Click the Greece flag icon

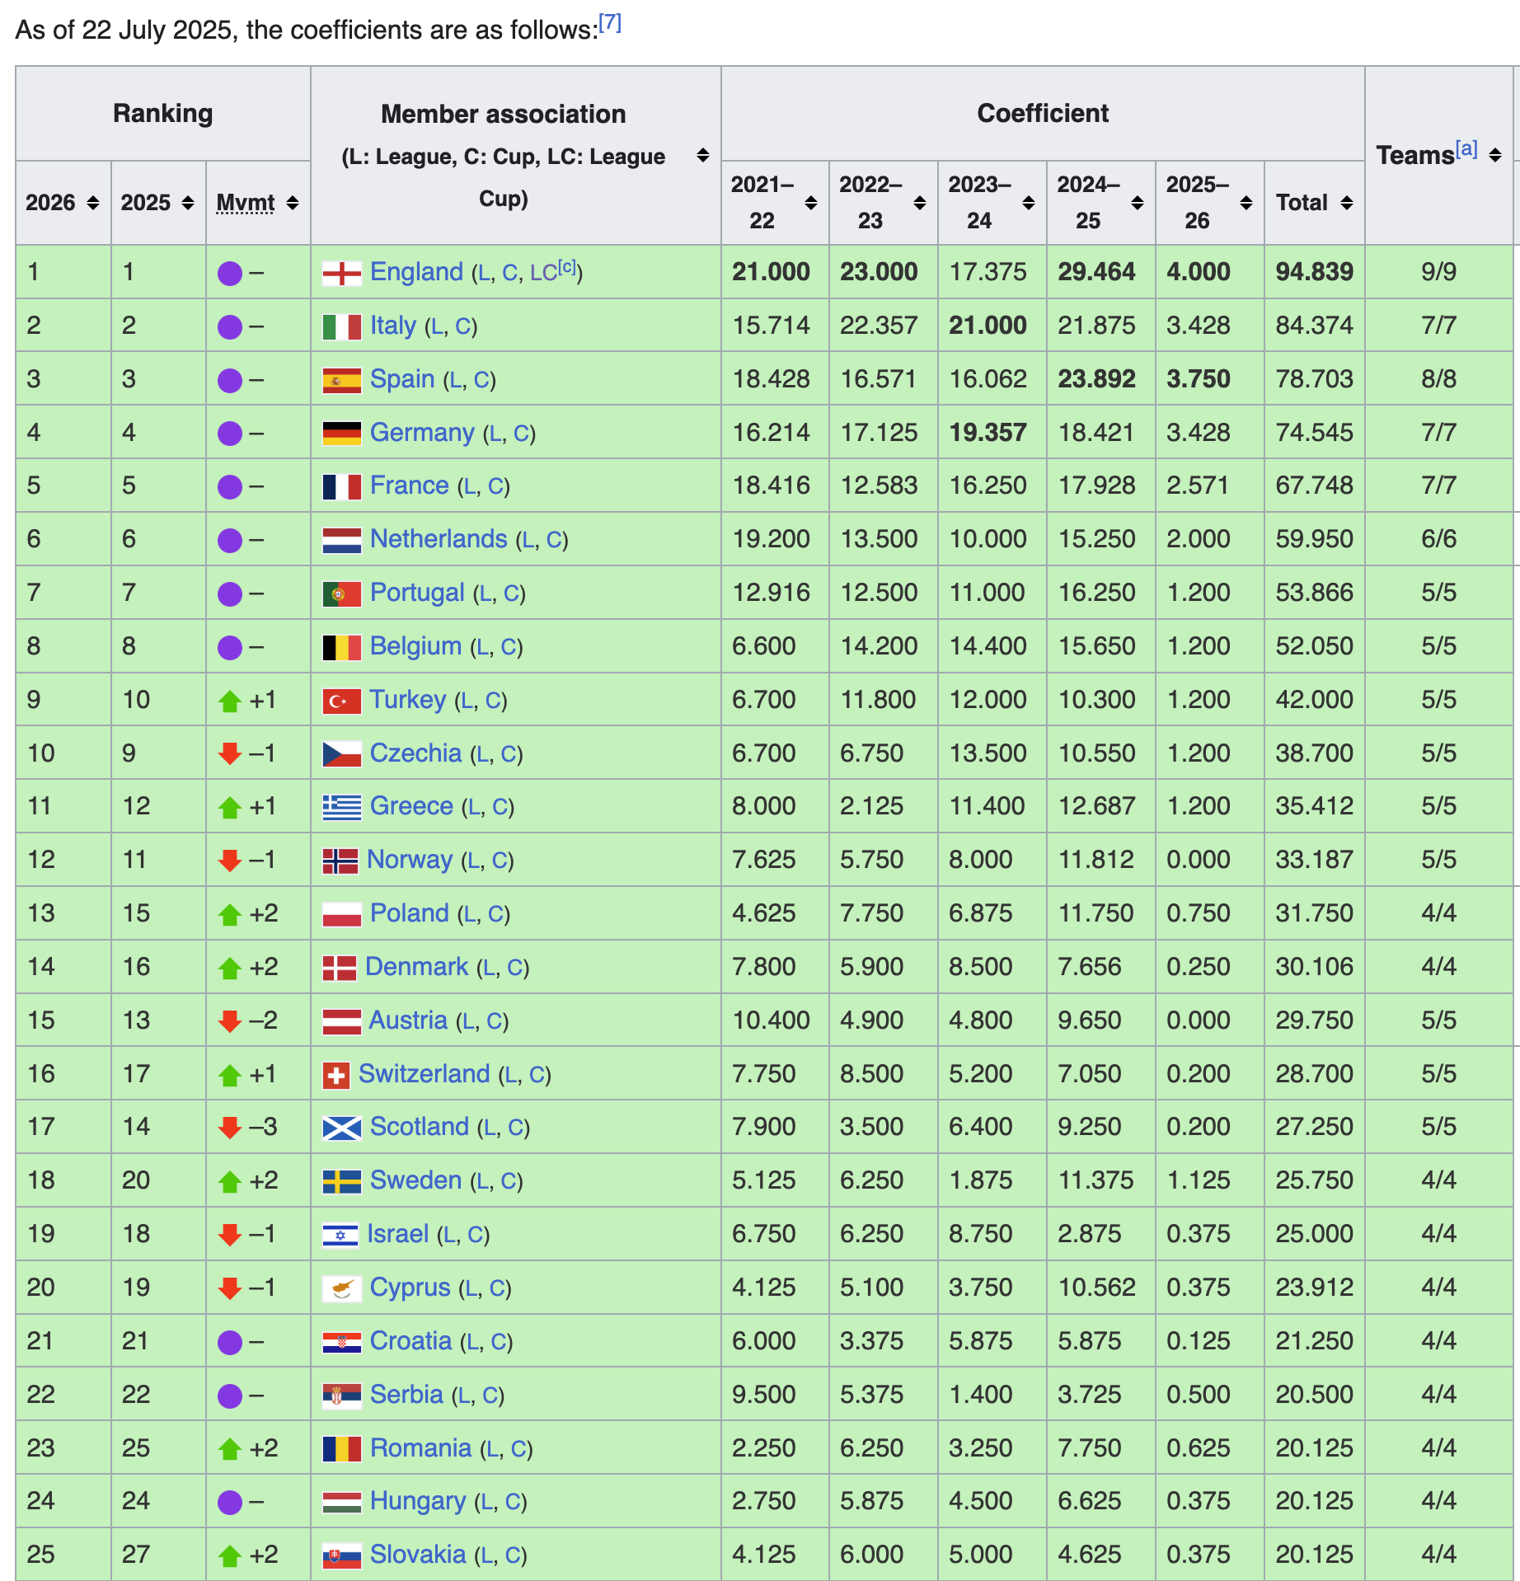pos(341,807)
